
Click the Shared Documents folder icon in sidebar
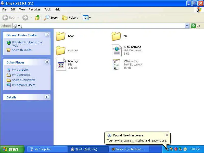coord(9,80)
